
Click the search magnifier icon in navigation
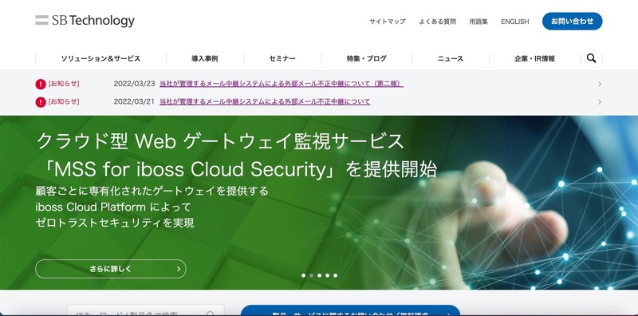pos(591,58)
